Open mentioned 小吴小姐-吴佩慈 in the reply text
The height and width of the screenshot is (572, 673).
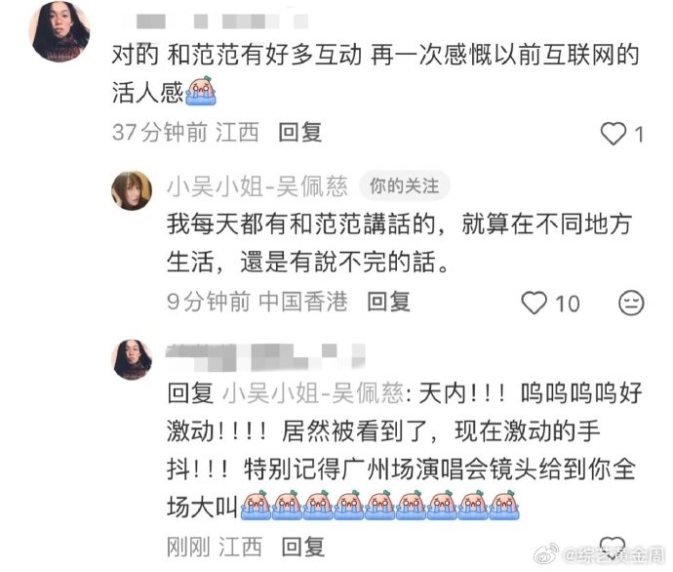tap(313, 393)
